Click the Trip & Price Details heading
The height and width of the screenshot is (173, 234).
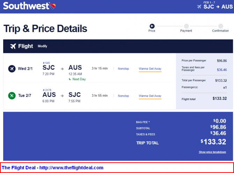(45, 29)
